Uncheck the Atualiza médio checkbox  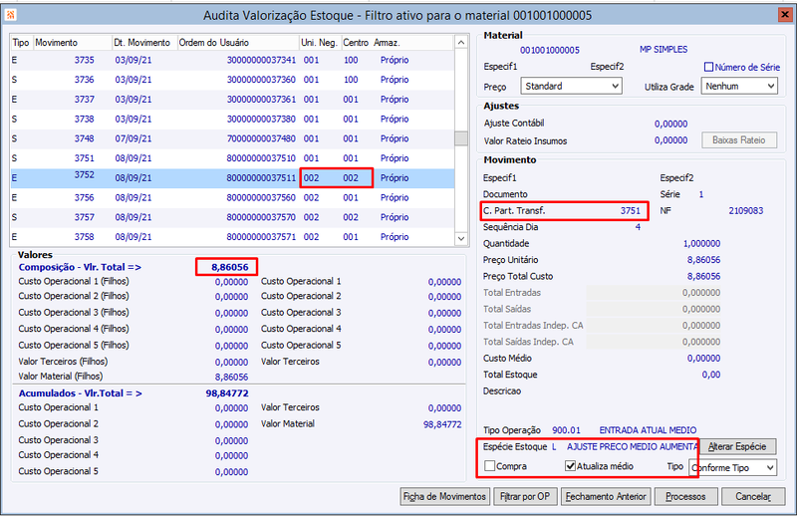pyautogui.click(x=570, y=465)
